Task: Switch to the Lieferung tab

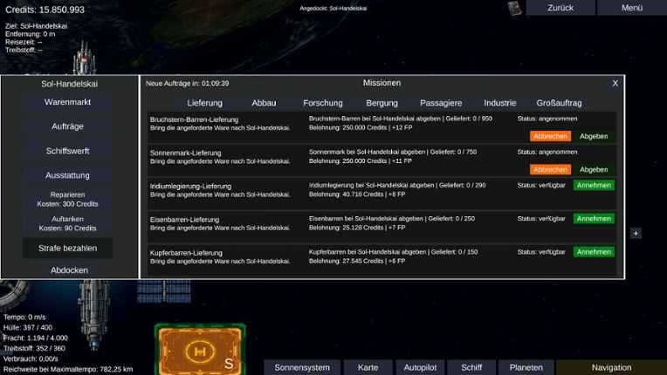Action: tap(204, 103)
